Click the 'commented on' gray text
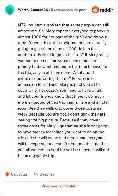Screen dimensions: 118x196 (x=66, y=10)
